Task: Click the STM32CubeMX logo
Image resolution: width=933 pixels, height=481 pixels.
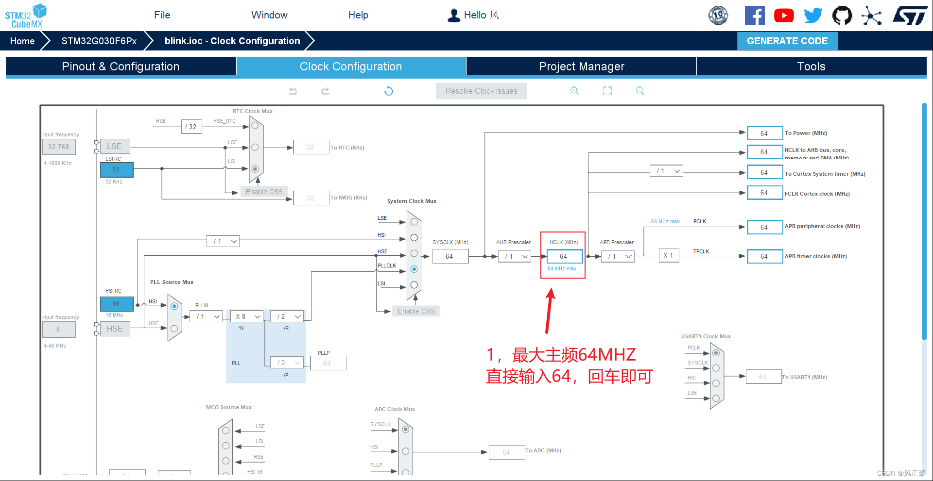Action: (x=26, y=16)
